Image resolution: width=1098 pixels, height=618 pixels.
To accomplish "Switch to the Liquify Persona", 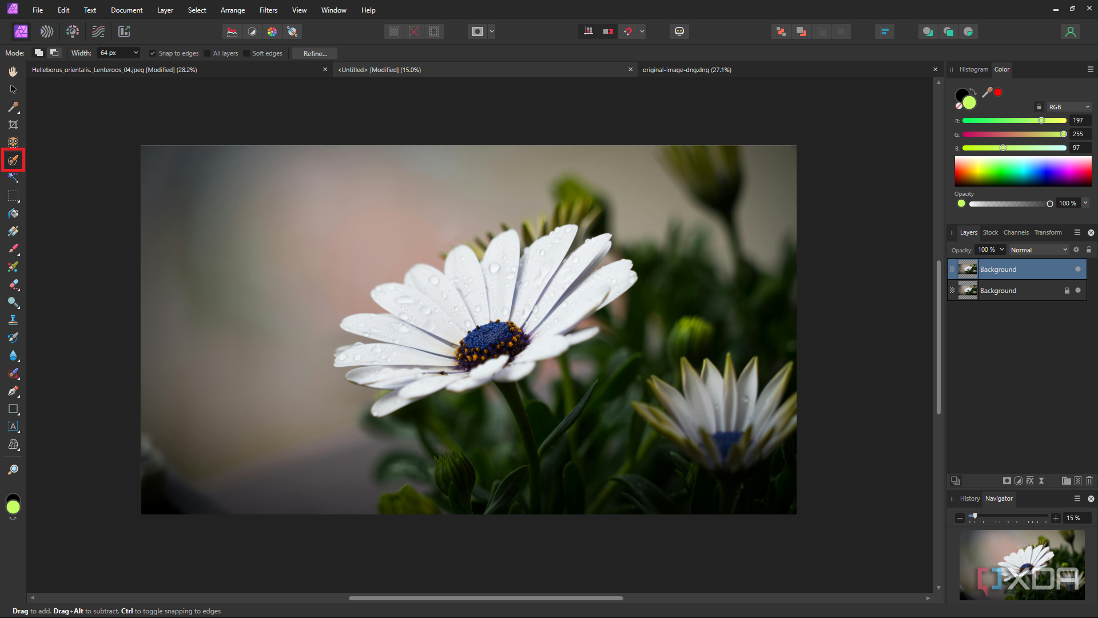I will tap(47, 31).
